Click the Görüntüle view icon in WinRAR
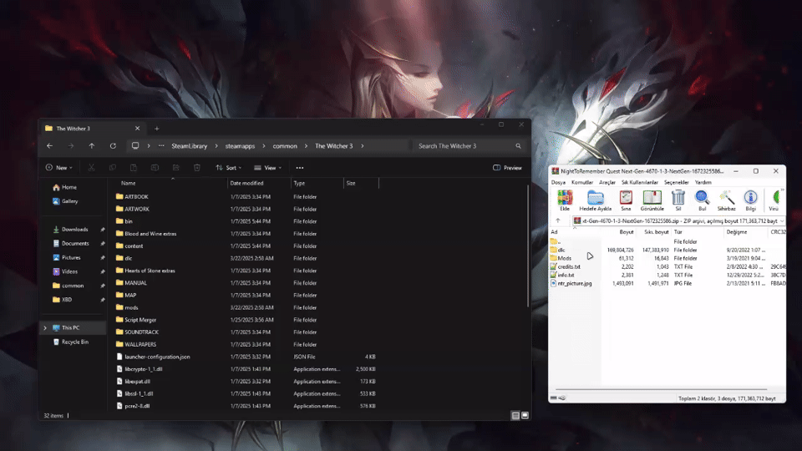 click(652, 200)
